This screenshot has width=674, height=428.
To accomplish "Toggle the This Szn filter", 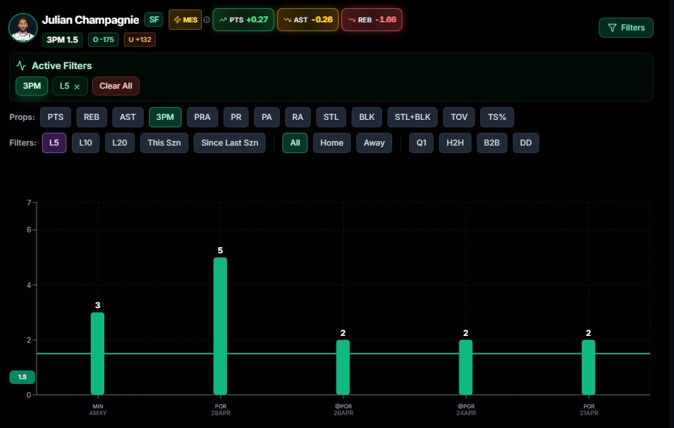I will 164,143.
